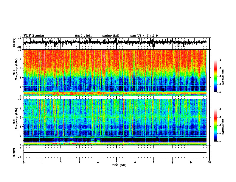This screenshot has width=236, height=182.
Task: Click the "5" tick on ch.3(V) axis
Action: coord(21,148)
